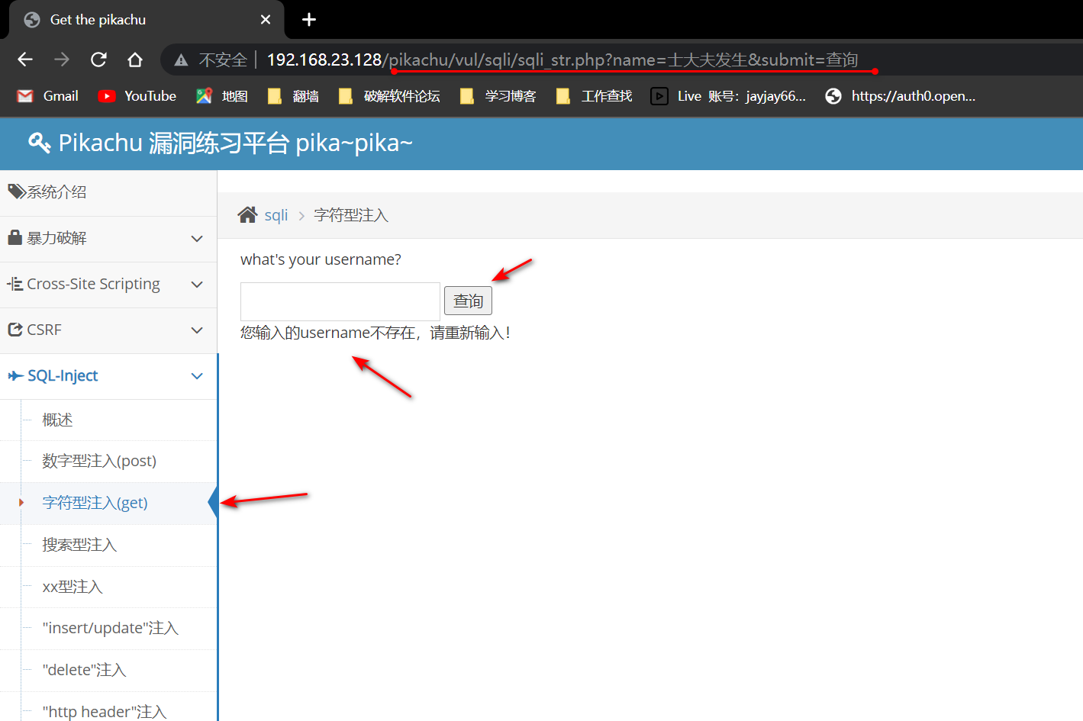Click the Pikachu key logo in header

point(39,143)
